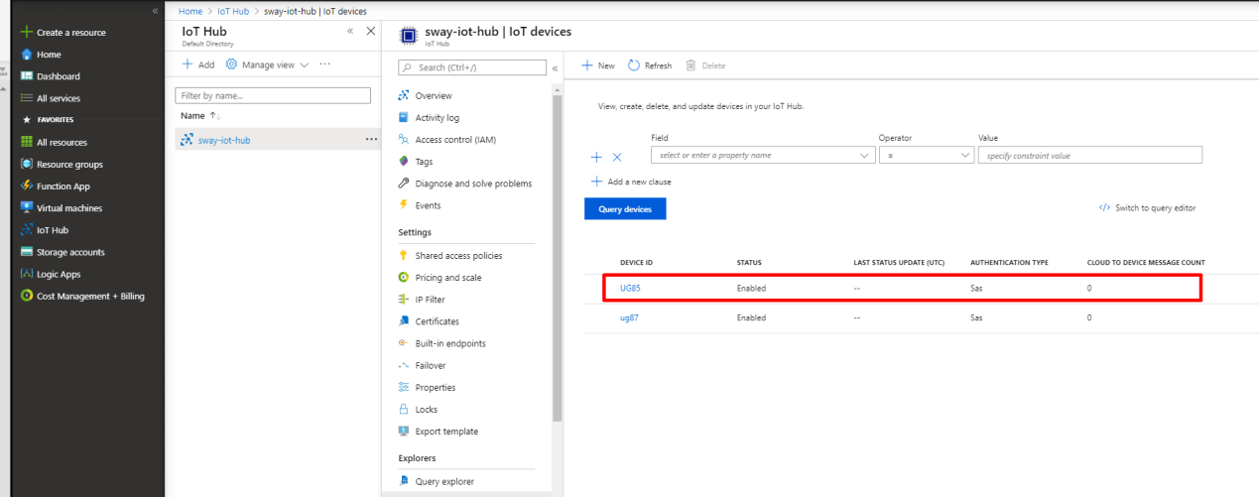Open the UG85 device link

tap(630, 288)
